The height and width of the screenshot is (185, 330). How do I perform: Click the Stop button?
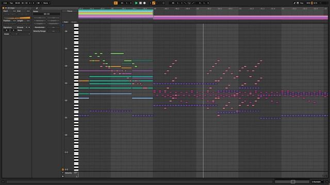click(140, 3)
